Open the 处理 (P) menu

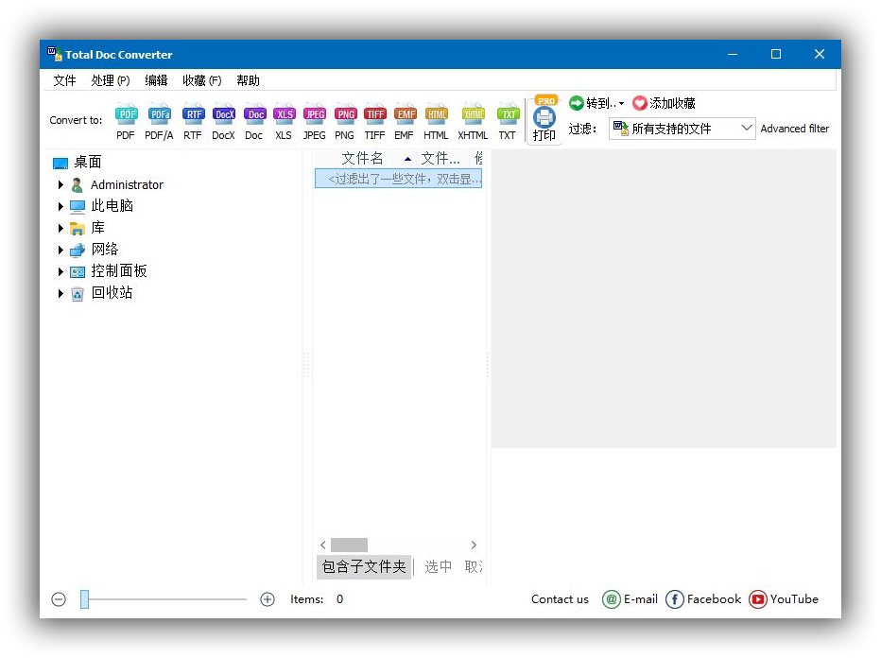pos(111,81)
